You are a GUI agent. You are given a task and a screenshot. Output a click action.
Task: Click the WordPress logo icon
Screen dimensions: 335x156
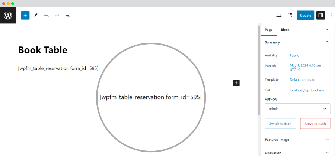click(8, 15)
